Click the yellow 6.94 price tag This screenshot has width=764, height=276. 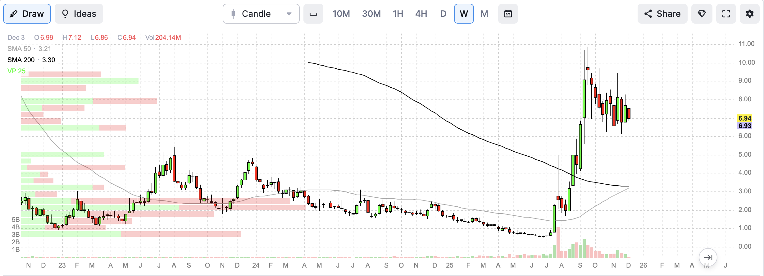(x=745, y=118)
